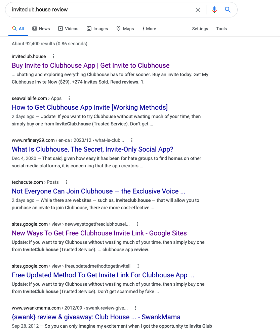Image resolution: width=280 pixels, height=331 pixels.
Task: Open three-dot menu beside techacute.com result
Action: coord(67,182)
